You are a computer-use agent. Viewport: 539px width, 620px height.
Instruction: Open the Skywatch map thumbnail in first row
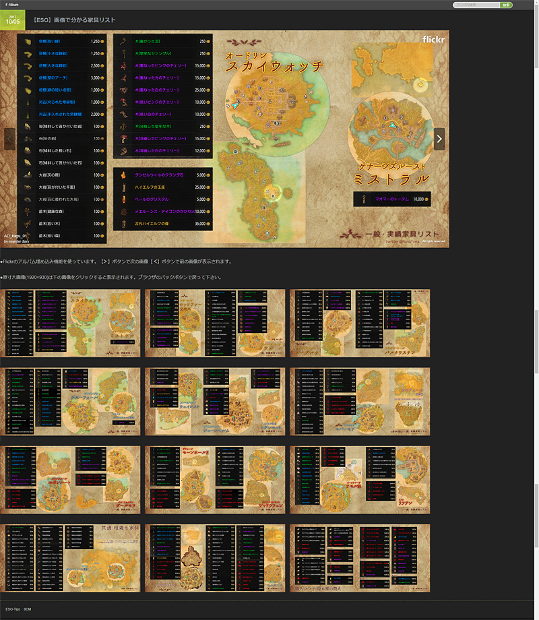(x=70, y=323)
